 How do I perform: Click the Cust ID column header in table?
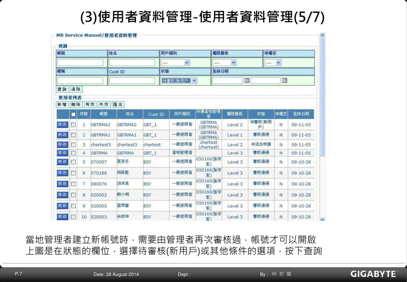(156, 114)
